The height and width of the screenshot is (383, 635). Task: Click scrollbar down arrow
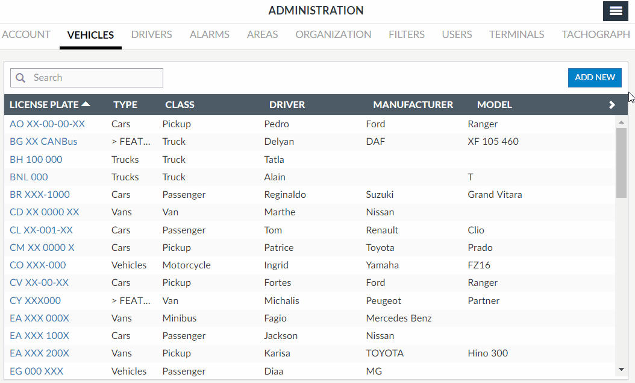621,369
